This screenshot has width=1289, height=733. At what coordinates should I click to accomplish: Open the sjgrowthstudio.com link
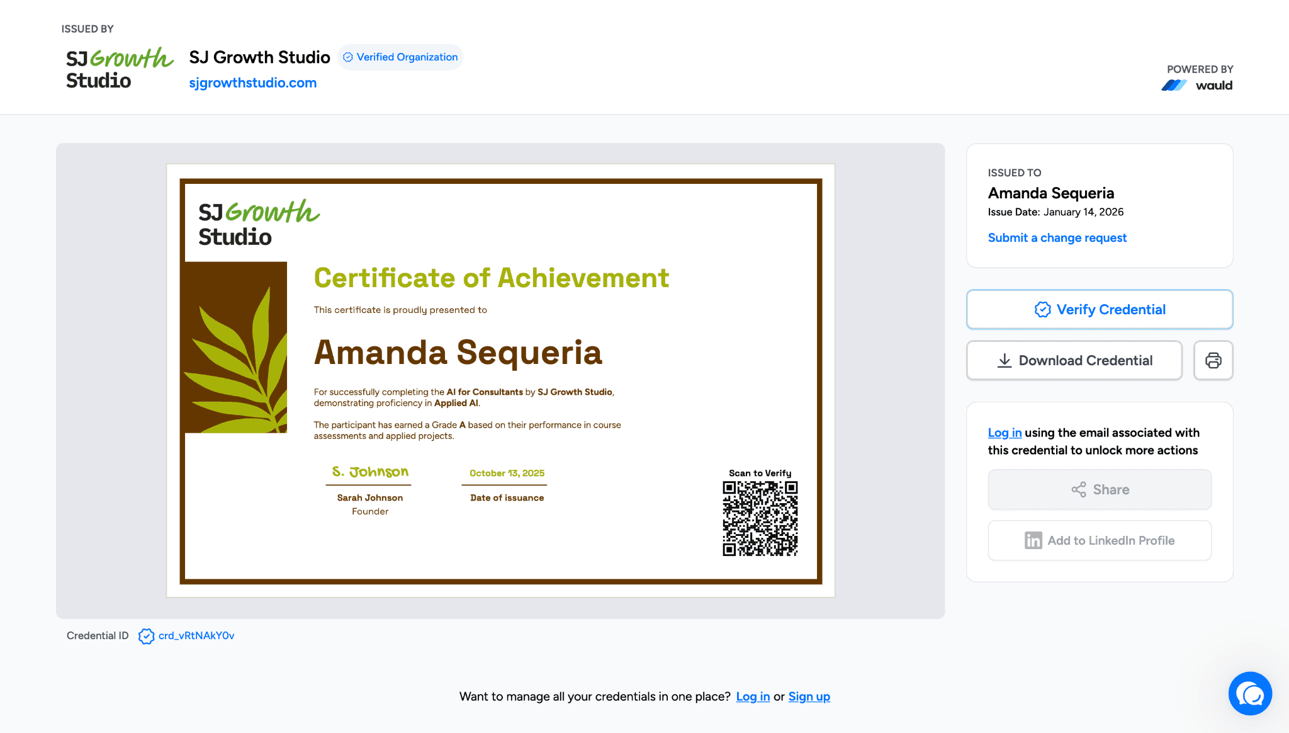[x=252, y=83]
